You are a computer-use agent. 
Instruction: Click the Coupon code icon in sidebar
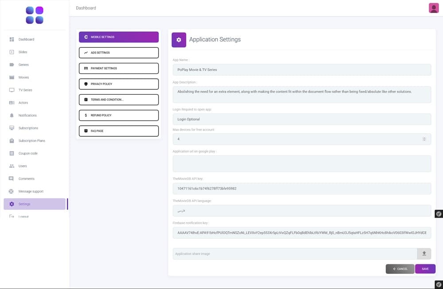12,154
